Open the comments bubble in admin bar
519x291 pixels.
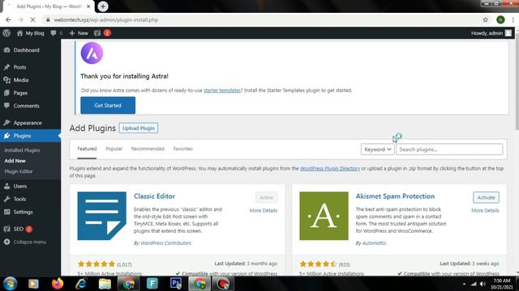tap(56, 33)
